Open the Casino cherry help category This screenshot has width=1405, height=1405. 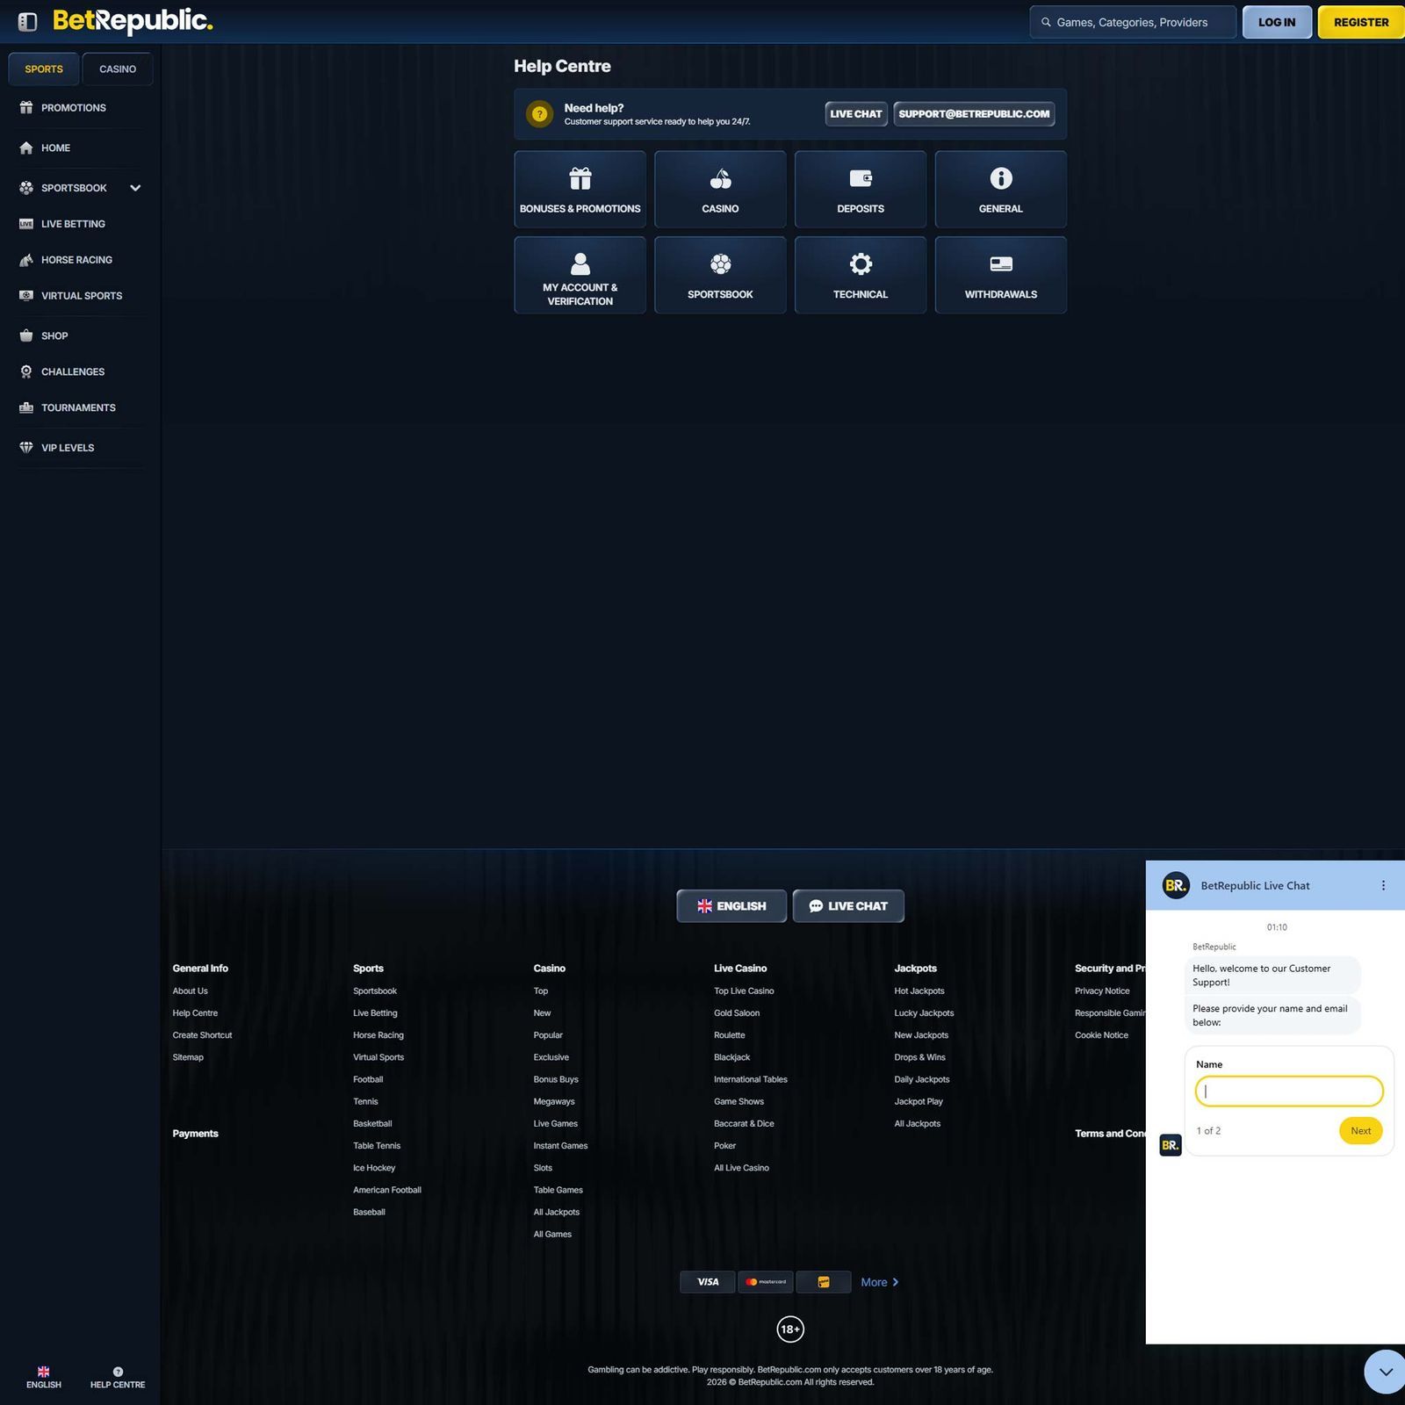[720, 189]
